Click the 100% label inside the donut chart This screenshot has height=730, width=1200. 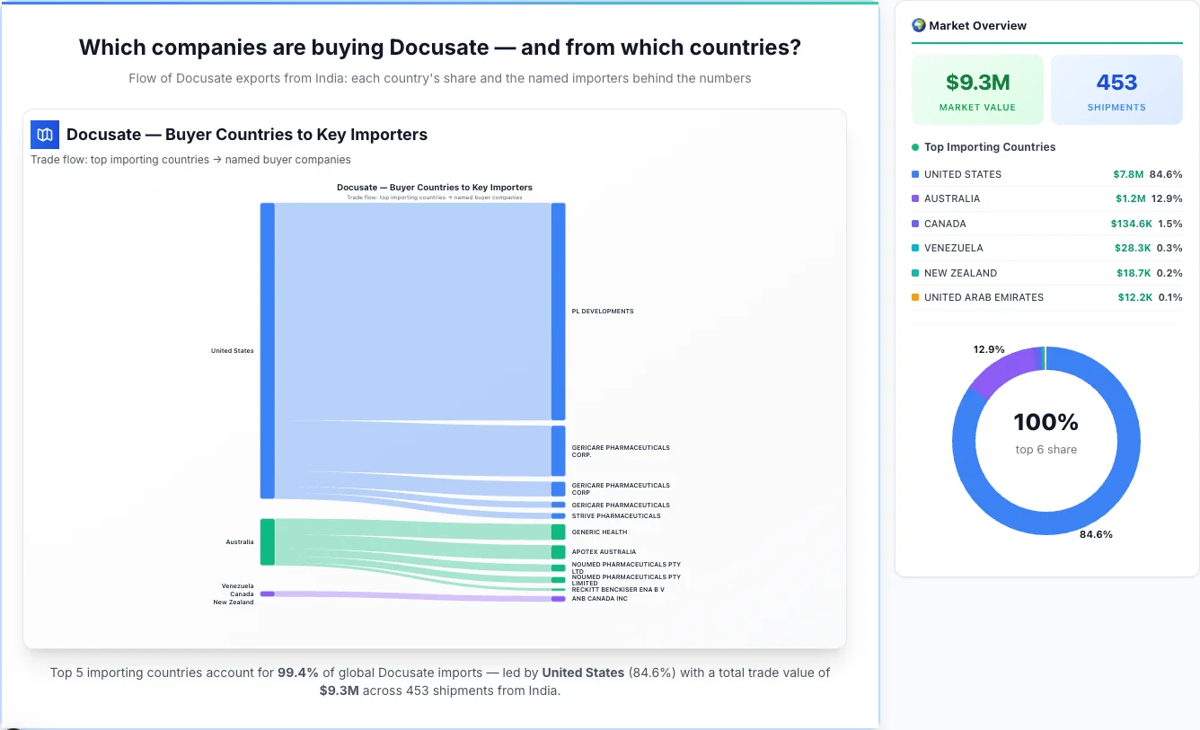point(1046,422)
